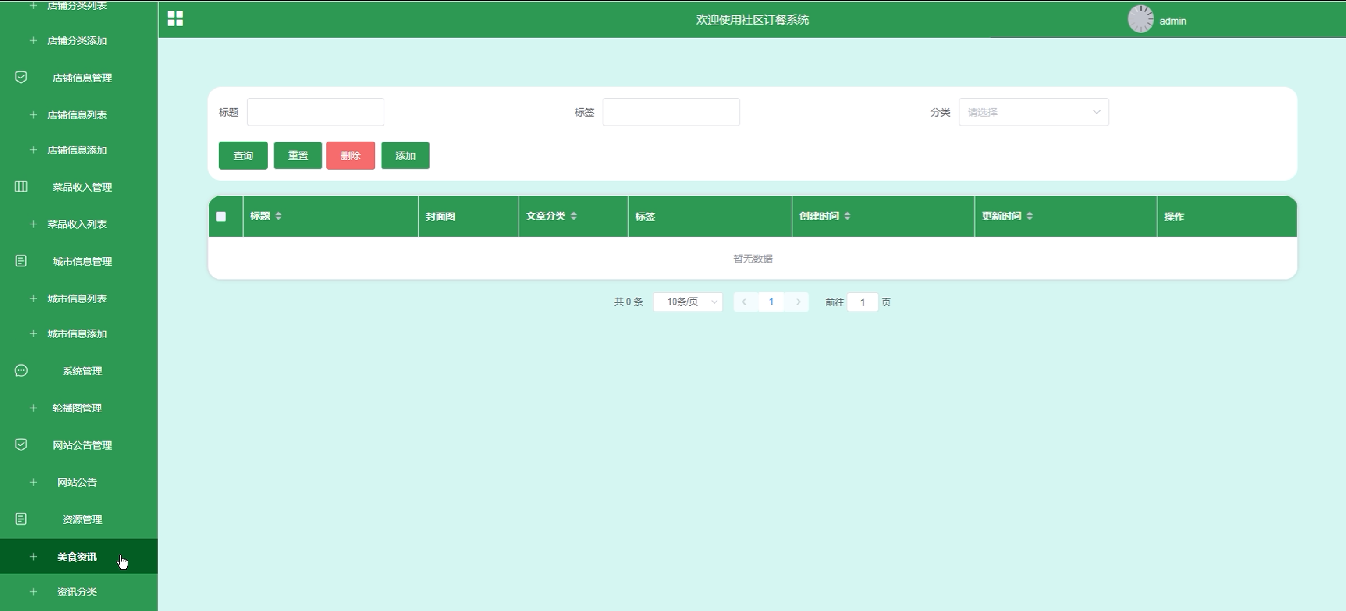Screen dimensions: 1346x611
Task: Click the green 查询 search button
Action: click(x=243, y=155)
